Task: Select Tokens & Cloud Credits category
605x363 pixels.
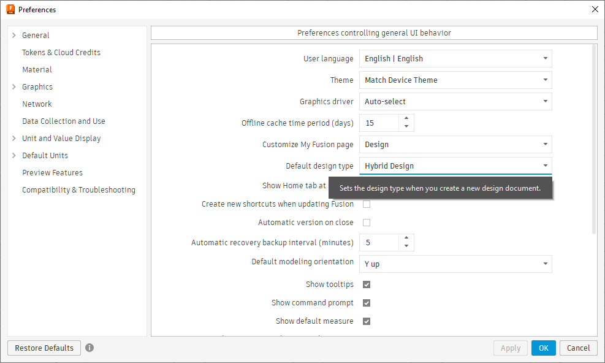Action: [x=61, y=53]
